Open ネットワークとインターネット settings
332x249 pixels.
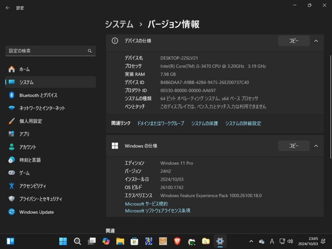pos(50,108)
